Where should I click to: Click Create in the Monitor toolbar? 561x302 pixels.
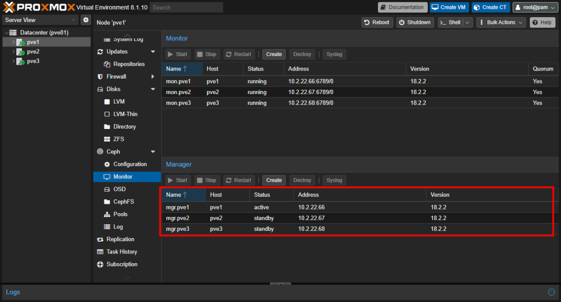click(274, 54)
